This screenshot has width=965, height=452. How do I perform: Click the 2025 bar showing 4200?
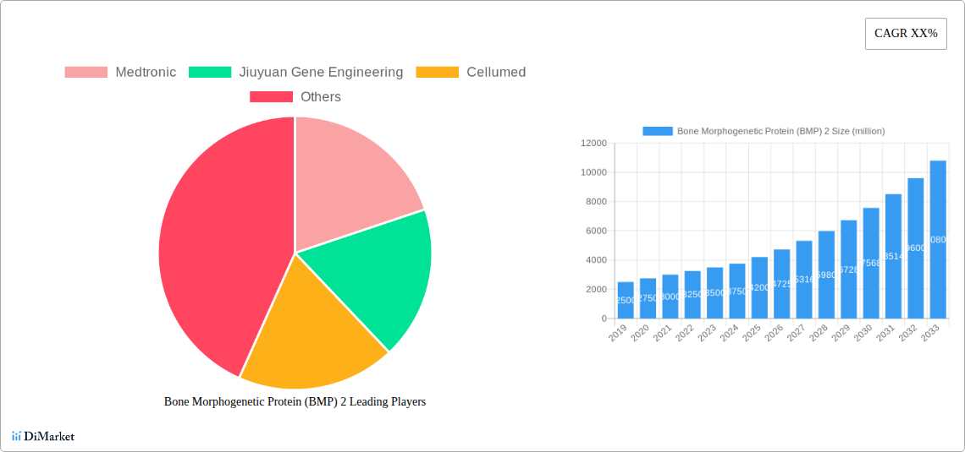pos(759,287)
